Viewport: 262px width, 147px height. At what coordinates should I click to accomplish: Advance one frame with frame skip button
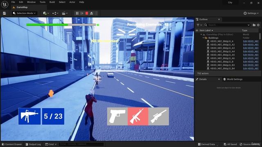coord(82,13)
